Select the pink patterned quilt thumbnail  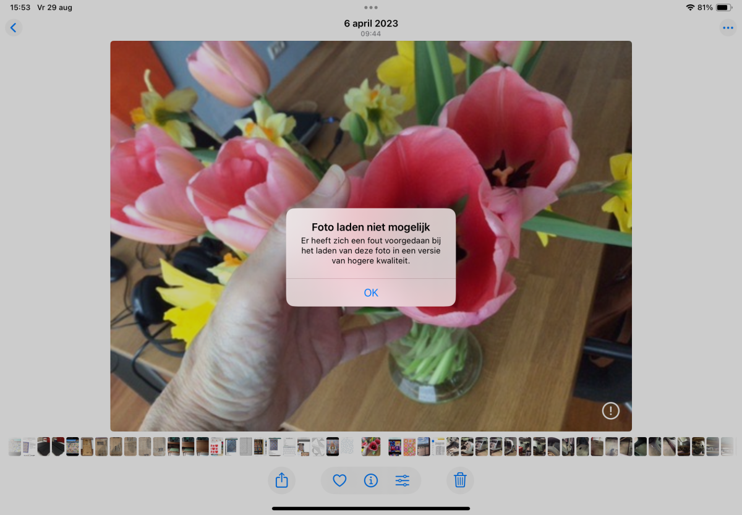click(409, 446)
